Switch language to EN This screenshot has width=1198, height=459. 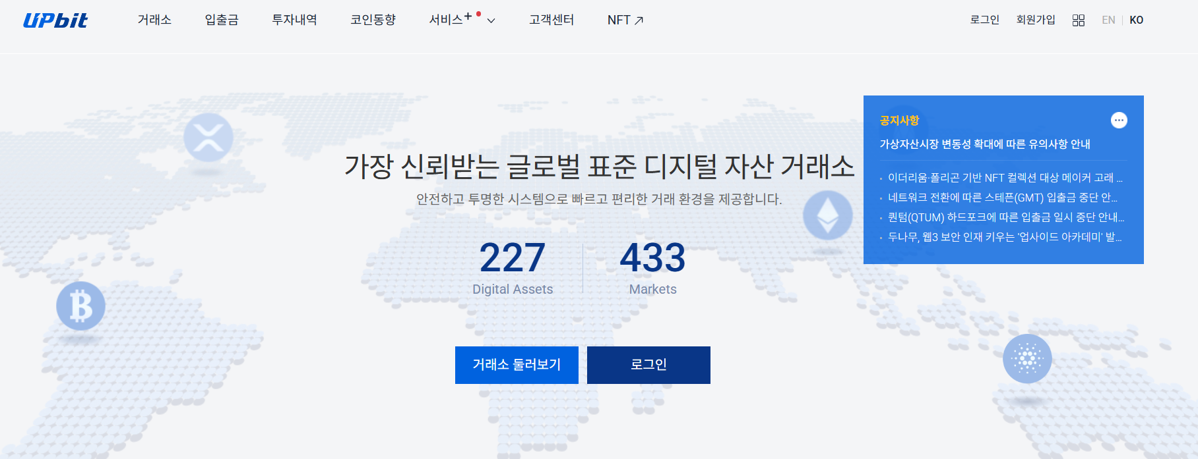(1108, 20)
